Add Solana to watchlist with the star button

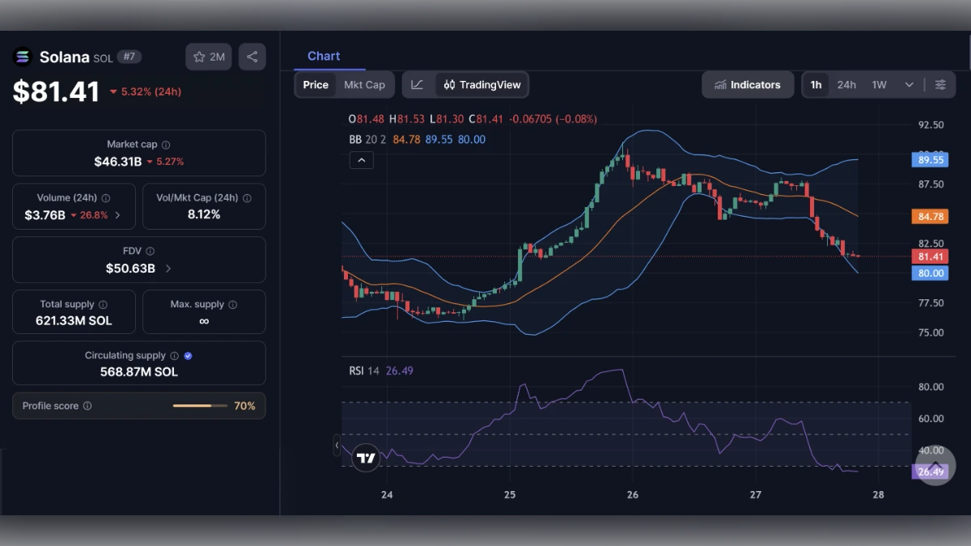click(208, 57)
